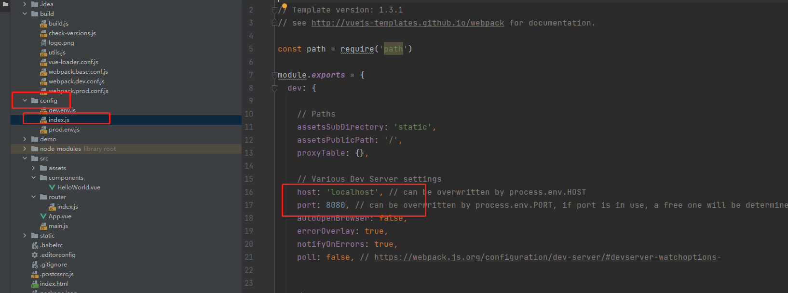Collapse the build folder
Viewport: 788px width, 293px height.
tap(25, 14)
